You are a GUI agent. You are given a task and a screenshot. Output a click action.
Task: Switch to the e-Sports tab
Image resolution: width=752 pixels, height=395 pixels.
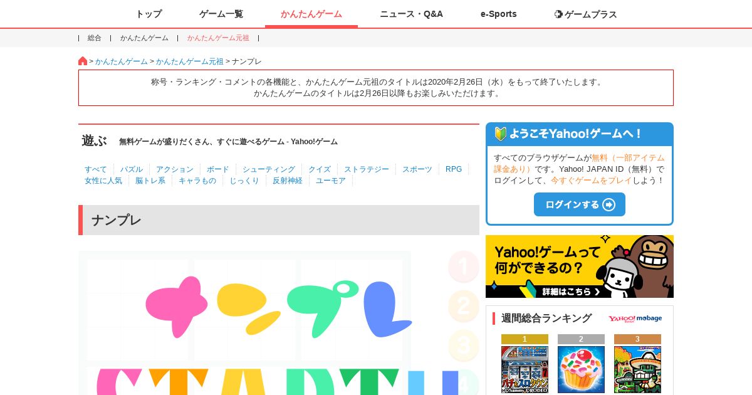point(499,14)
